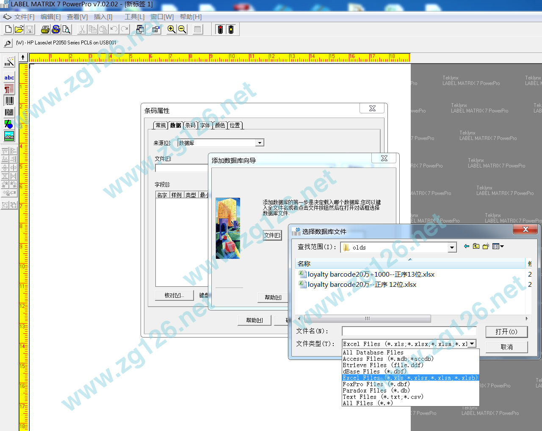
Task: Select the barcode tool in left toolbox
Action: [x=9, y=101]
